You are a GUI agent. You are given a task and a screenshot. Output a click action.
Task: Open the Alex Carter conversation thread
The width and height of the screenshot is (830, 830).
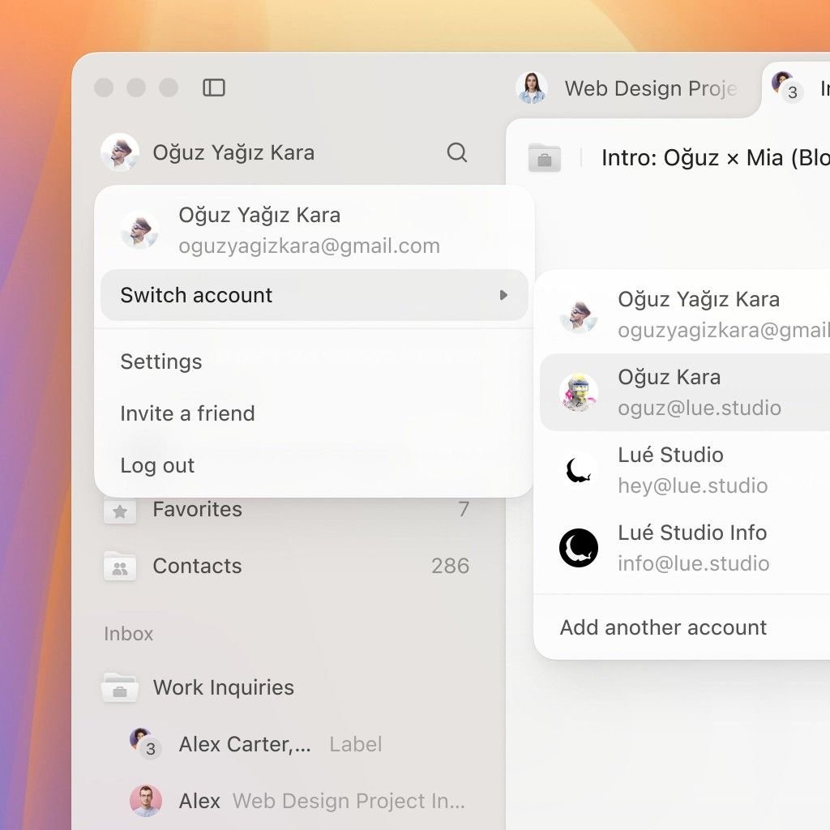286,744
